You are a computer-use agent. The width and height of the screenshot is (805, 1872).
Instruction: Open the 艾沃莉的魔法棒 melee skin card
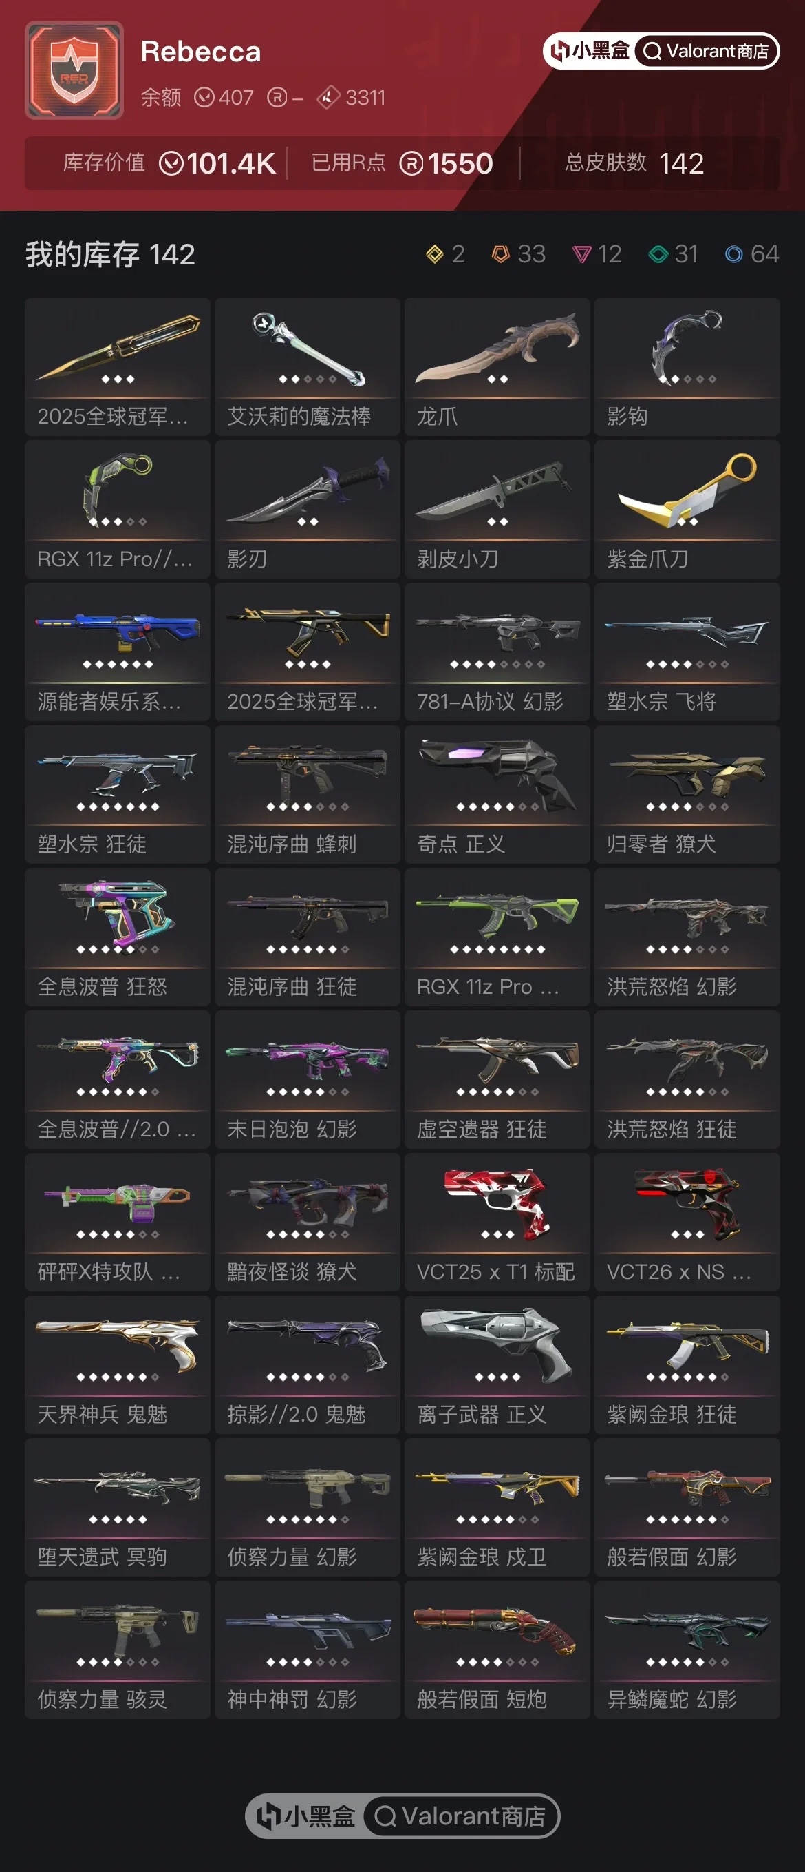pos(307,366)
